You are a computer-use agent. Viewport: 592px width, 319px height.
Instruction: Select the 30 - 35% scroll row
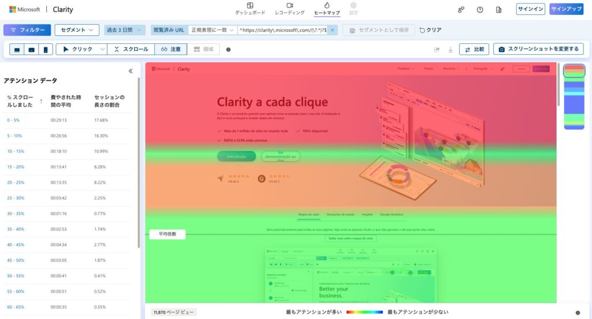(67, 213)
